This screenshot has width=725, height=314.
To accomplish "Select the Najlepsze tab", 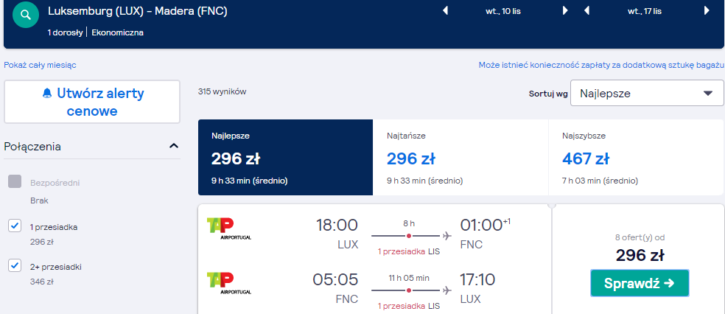I will pyautogui.click(x=285, y=158).
